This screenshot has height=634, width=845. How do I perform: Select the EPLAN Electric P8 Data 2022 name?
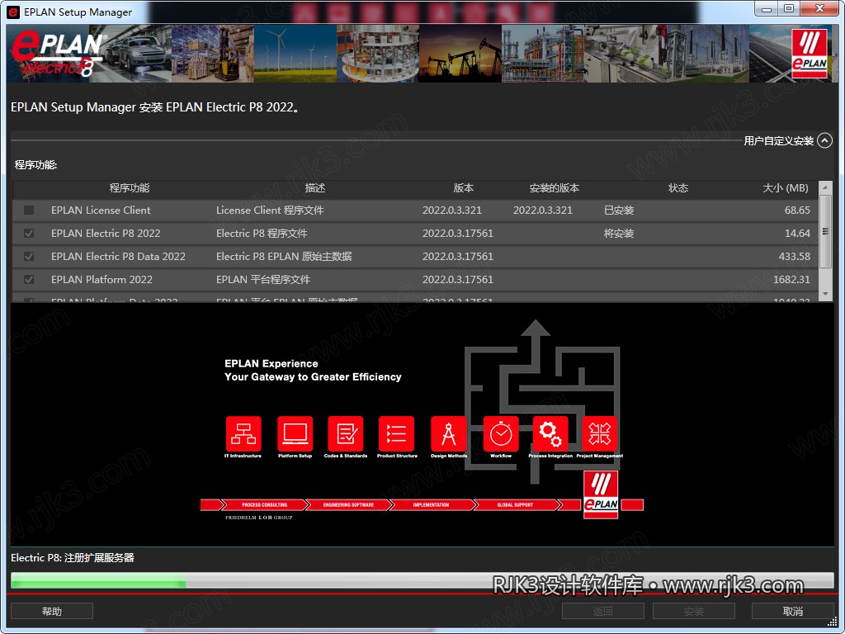point(118,257)
